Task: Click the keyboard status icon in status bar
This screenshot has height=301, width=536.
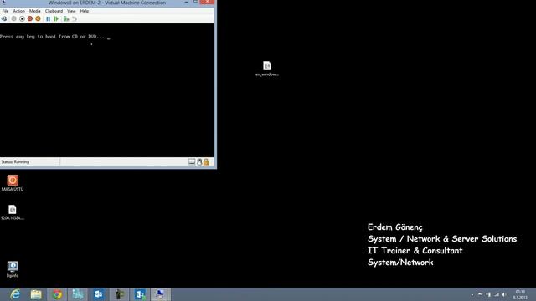Action: tap(192, 161)
